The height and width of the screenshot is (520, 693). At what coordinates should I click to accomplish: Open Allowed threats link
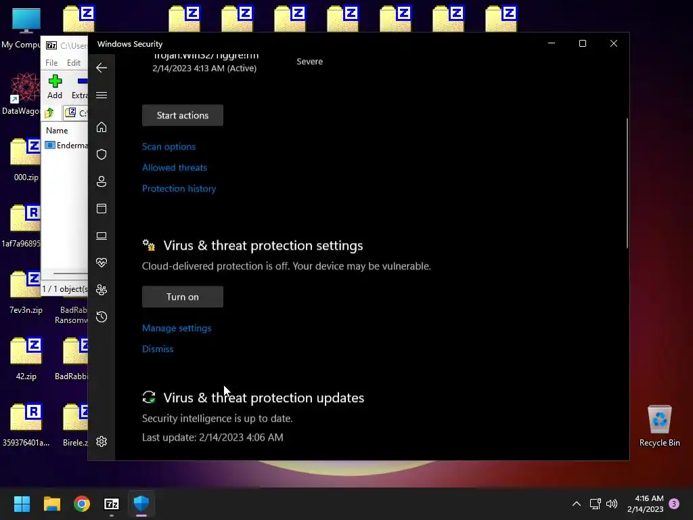pyautogui.click(x=175, y=168)
